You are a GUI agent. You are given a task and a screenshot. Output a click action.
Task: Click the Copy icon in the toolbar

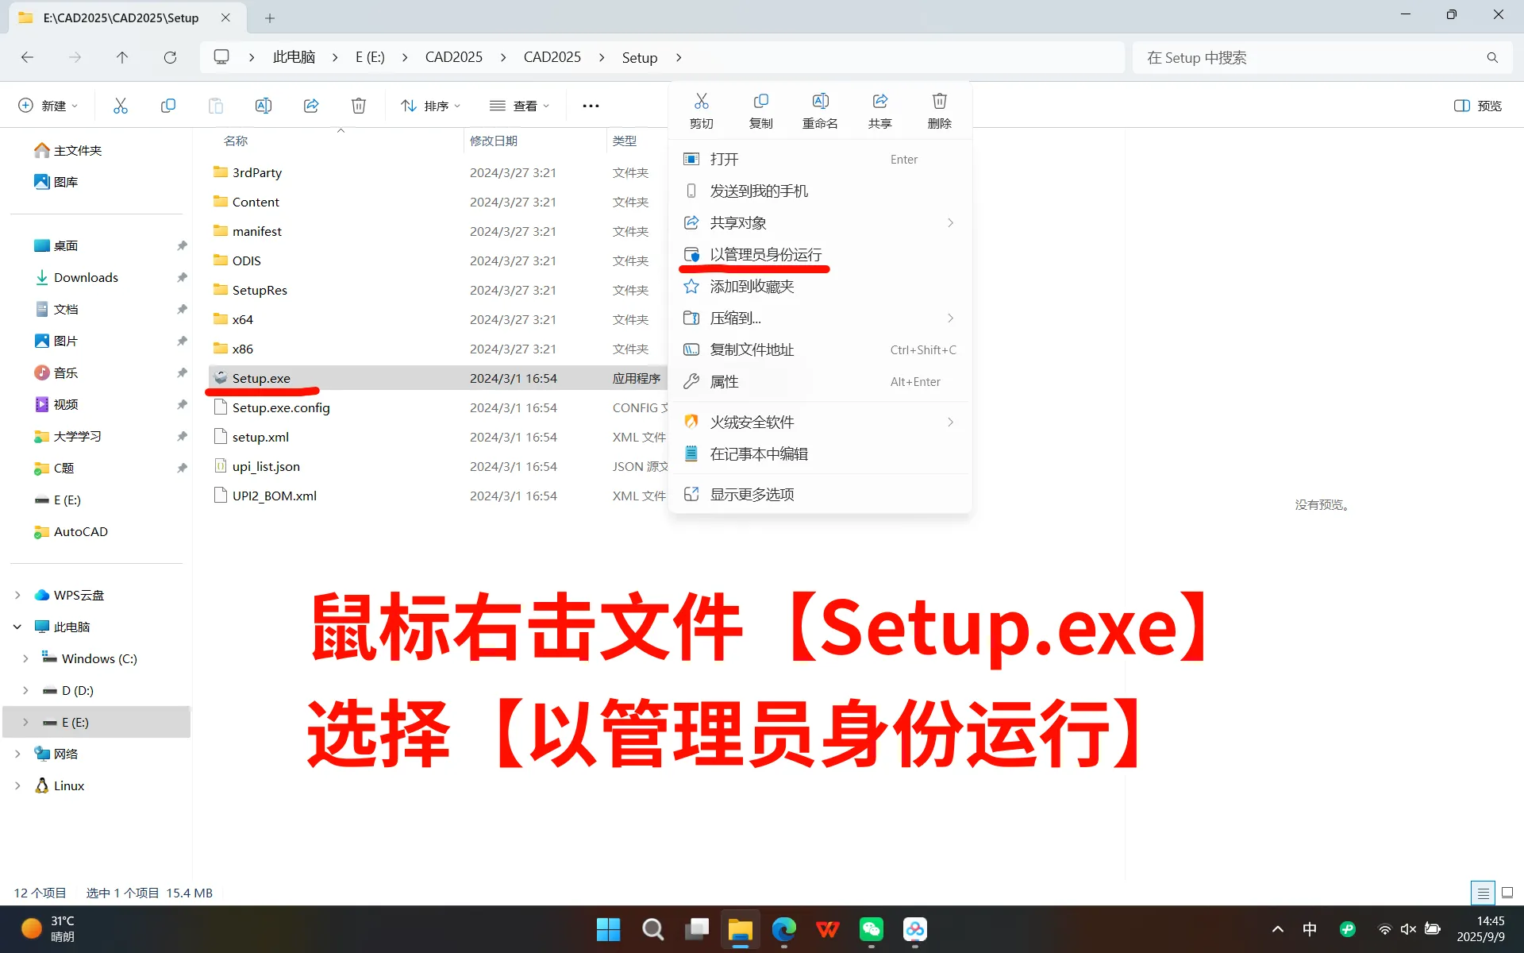coord(167,106)
